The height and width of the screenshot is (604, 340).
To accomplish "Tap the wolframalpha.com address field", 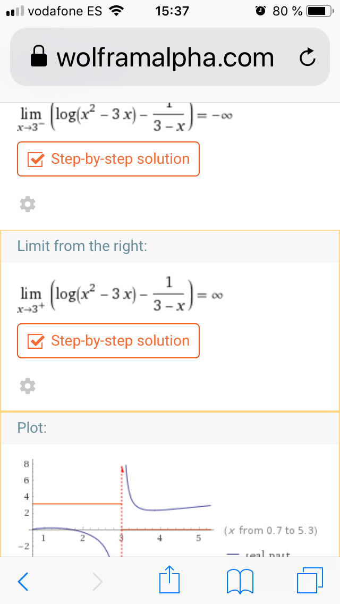I will [170, 57].
